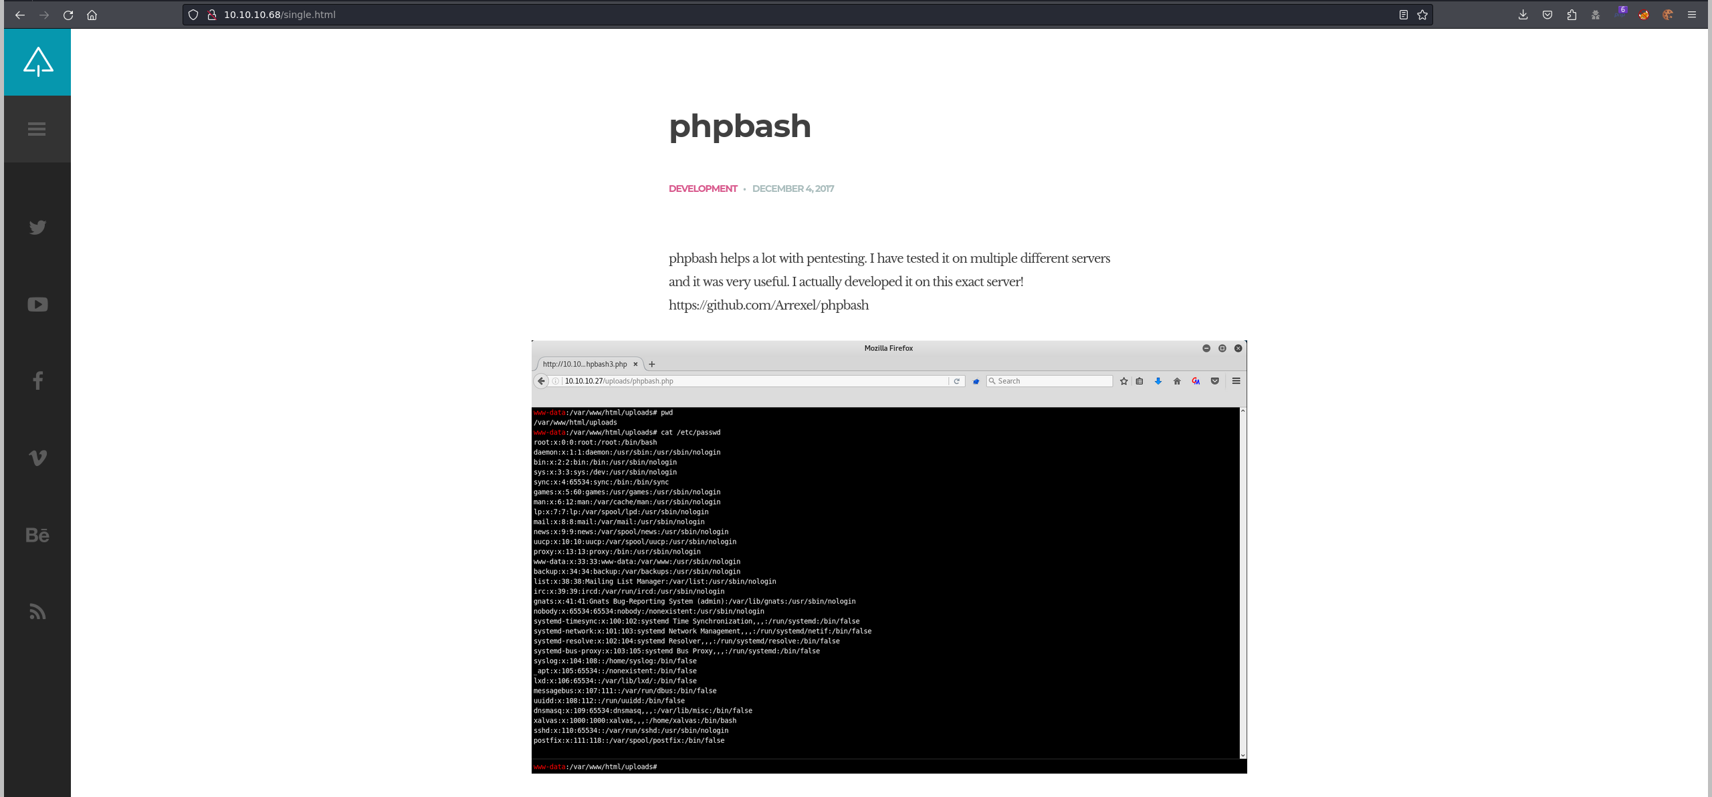Open the browser home page
Image resolution: width=1712 pixels, height=797 pixels.
(92, 15)
